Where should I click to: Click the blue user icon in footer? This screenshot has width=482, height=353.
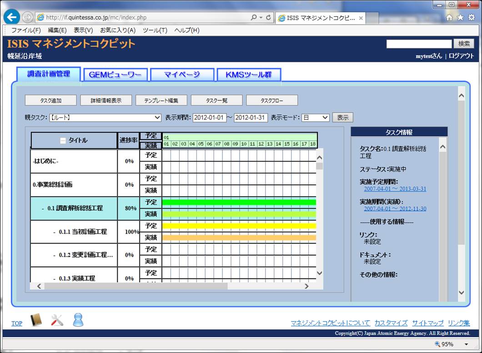(78, 320)
